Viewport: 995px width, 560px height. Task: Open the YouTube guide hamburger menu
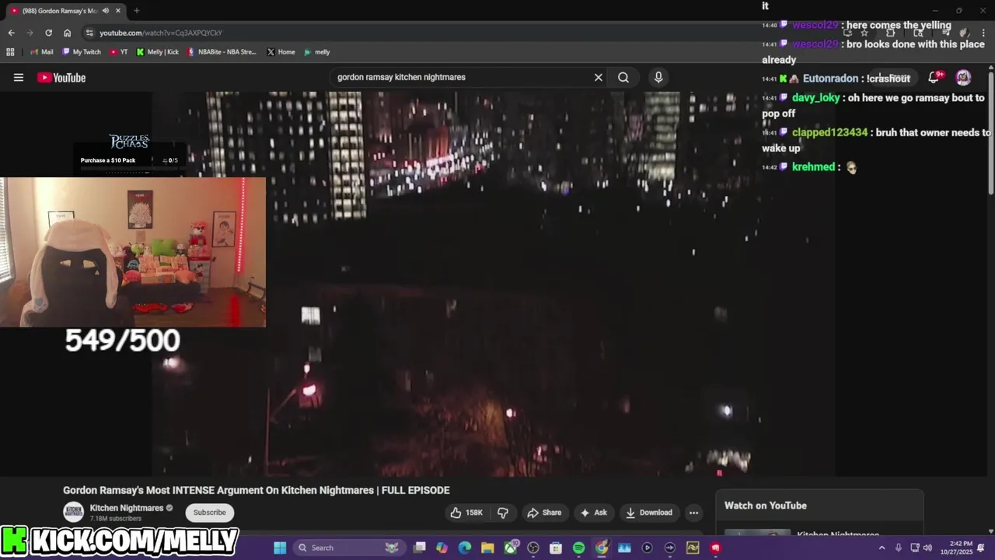click(19, 77)
